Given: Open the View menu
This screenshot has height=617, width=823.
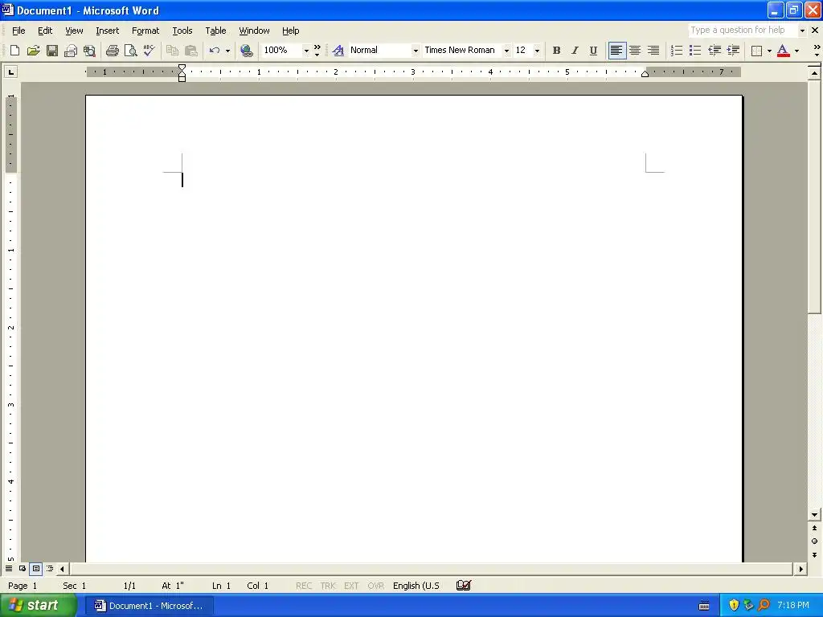Looking at the screenshot, I should pyautogui.click(x=74, y=31).
